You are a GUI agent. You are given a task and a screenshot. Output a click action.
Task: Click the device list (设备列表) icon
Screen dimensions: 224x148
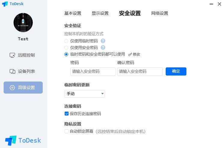click(x=12, y=71)
